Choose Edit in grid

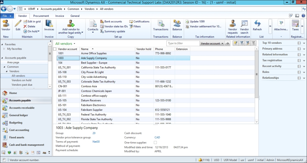[32, 21]
